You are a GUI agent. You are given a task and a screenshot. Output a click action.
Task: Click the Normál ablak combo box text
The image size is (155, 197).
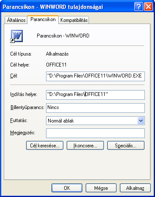tap(61, 121)
